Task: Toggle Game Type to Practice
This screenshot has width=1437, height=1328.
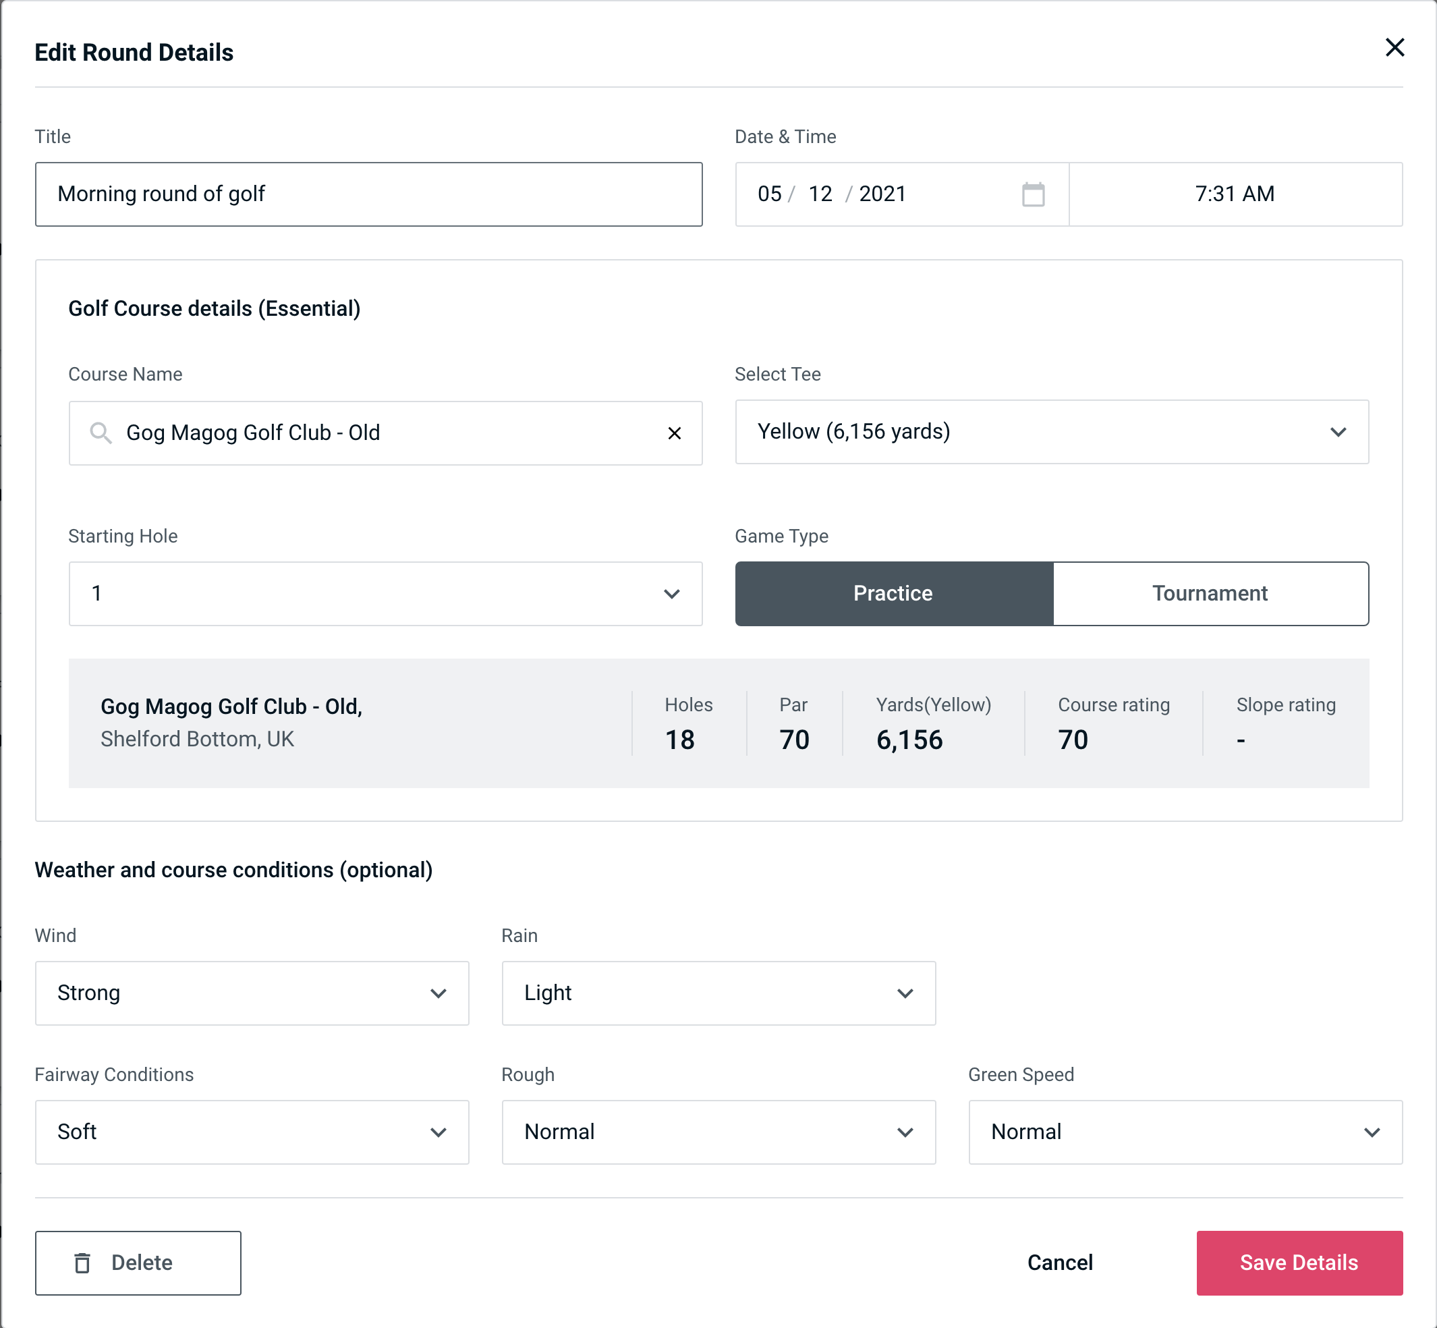Action: click(x=894, y=593)
